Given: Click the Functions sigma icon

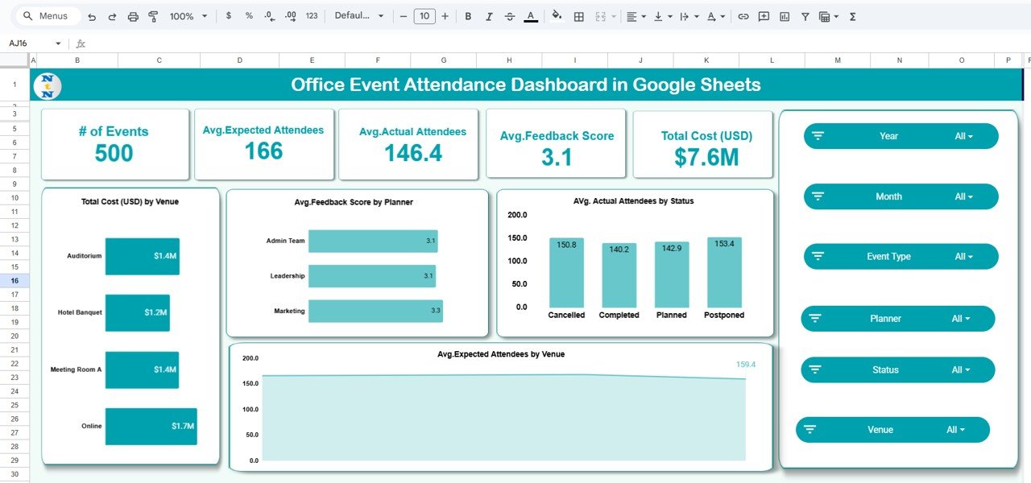Looking at the screenshot, I should [851, 16].
